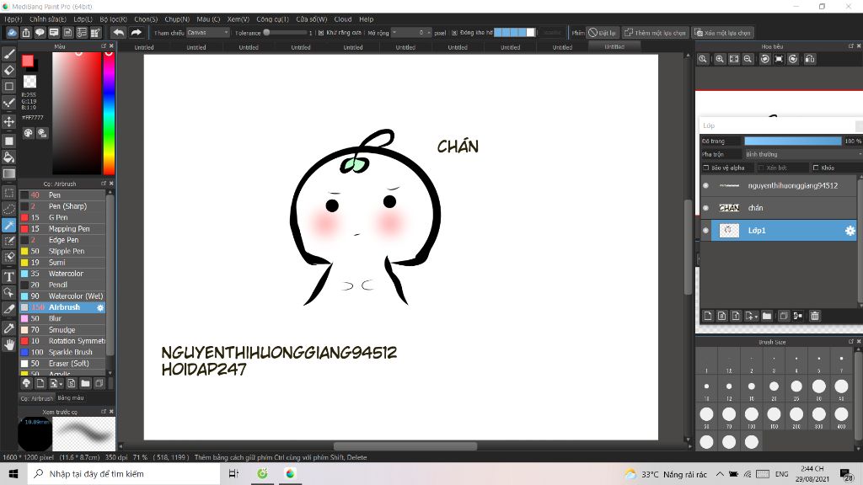Click the foreground red color swatch

(28, 61)
